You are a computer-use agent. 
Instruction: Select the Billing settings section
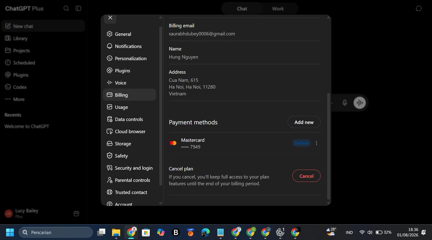(x=130, y=95)
